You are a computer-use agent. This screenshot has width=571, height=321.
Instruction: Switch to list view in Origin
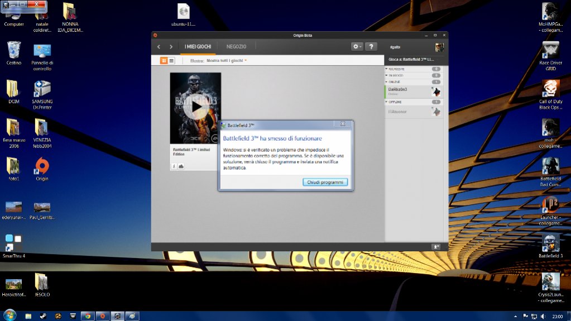point(171,60)
